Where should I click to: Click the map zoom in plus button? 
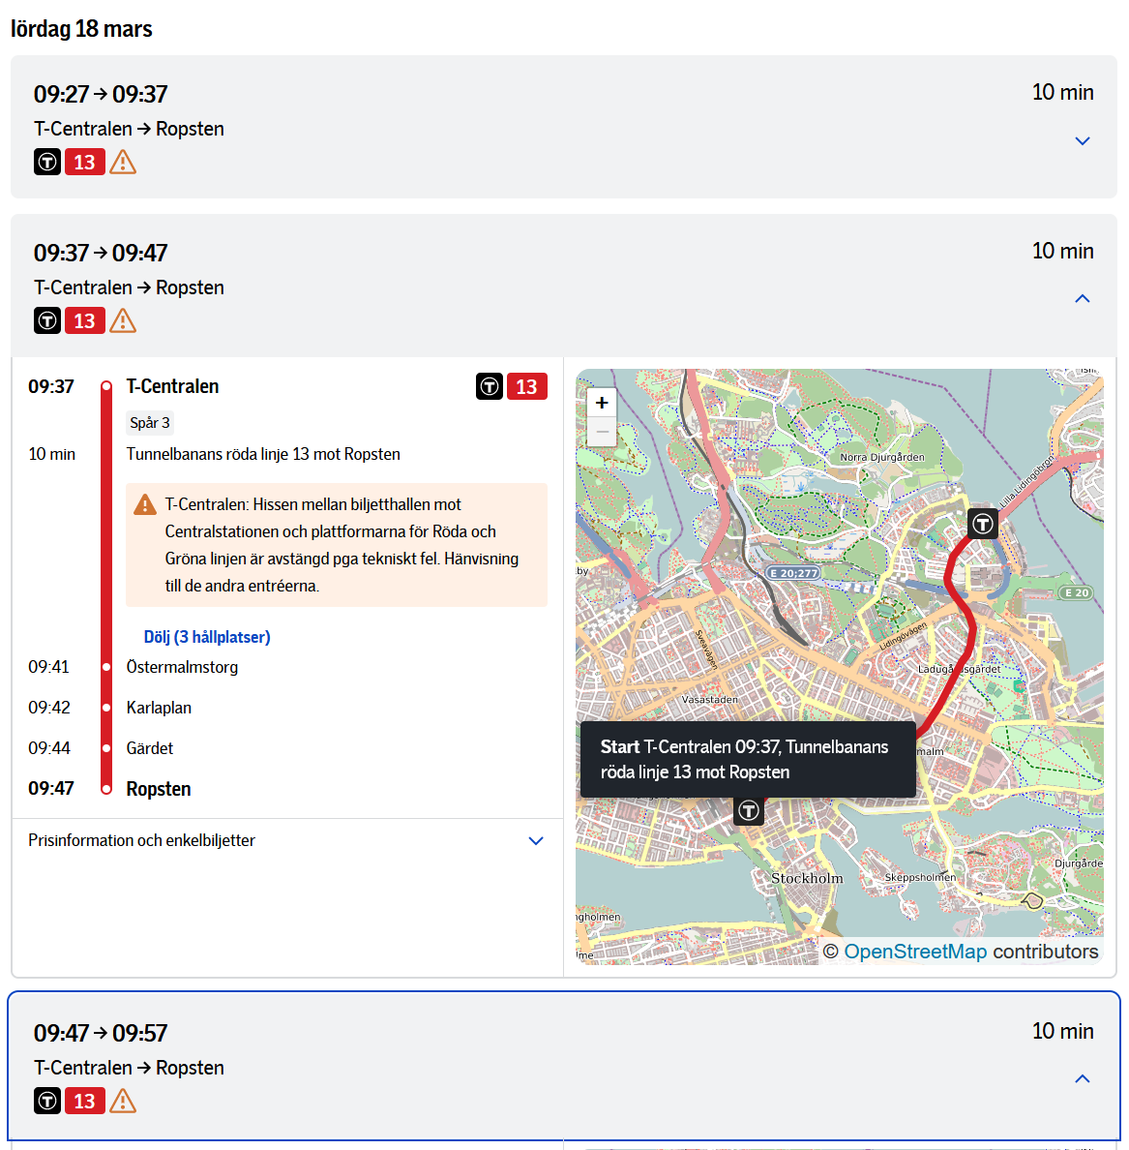click(x=602, y=403)
